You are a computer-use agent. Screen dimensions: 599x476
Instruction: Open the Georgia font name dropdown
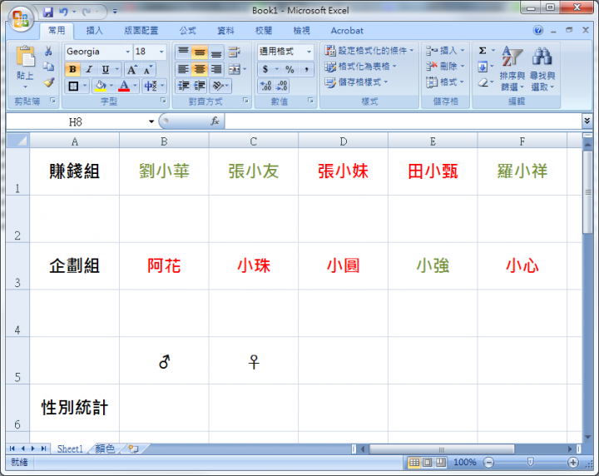(x=127, y=52)
